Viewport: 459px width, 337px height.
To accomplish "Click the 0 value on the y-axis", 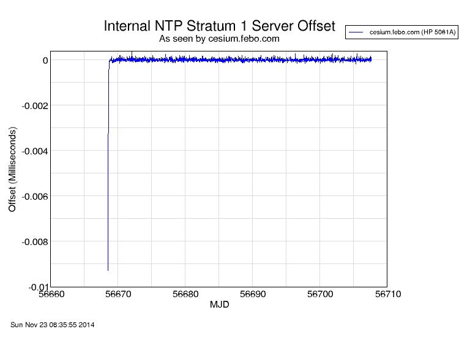I will 45,60.
